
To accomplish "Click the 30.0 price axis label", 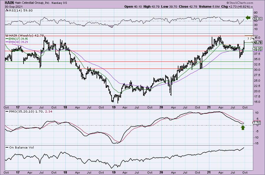I will pos(257,70).
